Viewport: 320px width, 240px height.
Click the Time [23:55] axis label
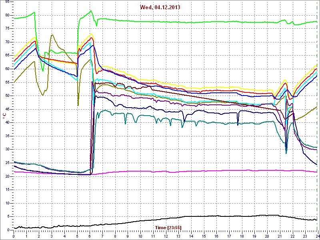coord(168,227)
